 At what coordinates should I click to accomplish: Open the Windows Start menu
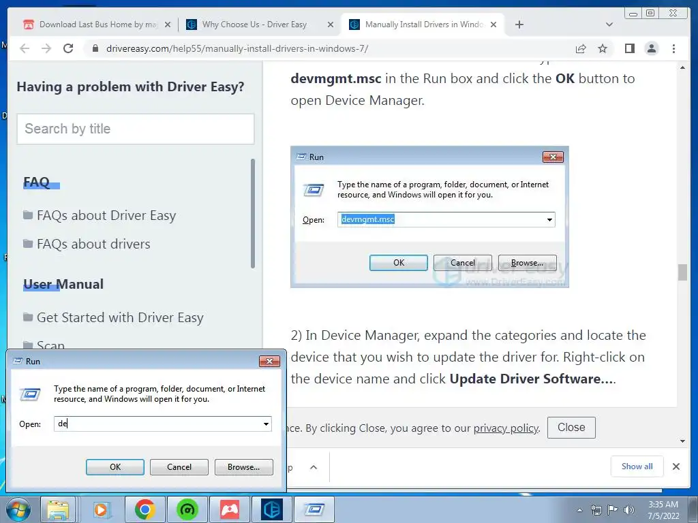click(18, 509)
